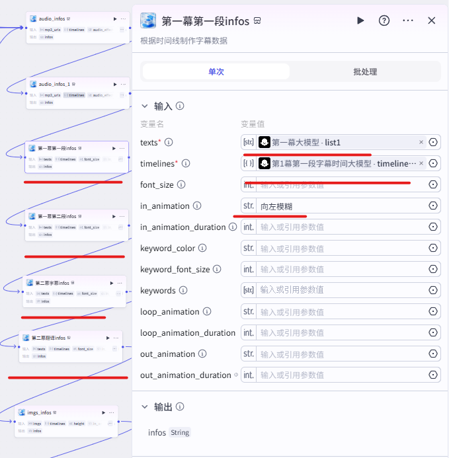Image resolution: width=449 pixels, height=458 pixels.
Task: Run the 第二幕字幕infos node on canvas
Action: tap(111, 283)
